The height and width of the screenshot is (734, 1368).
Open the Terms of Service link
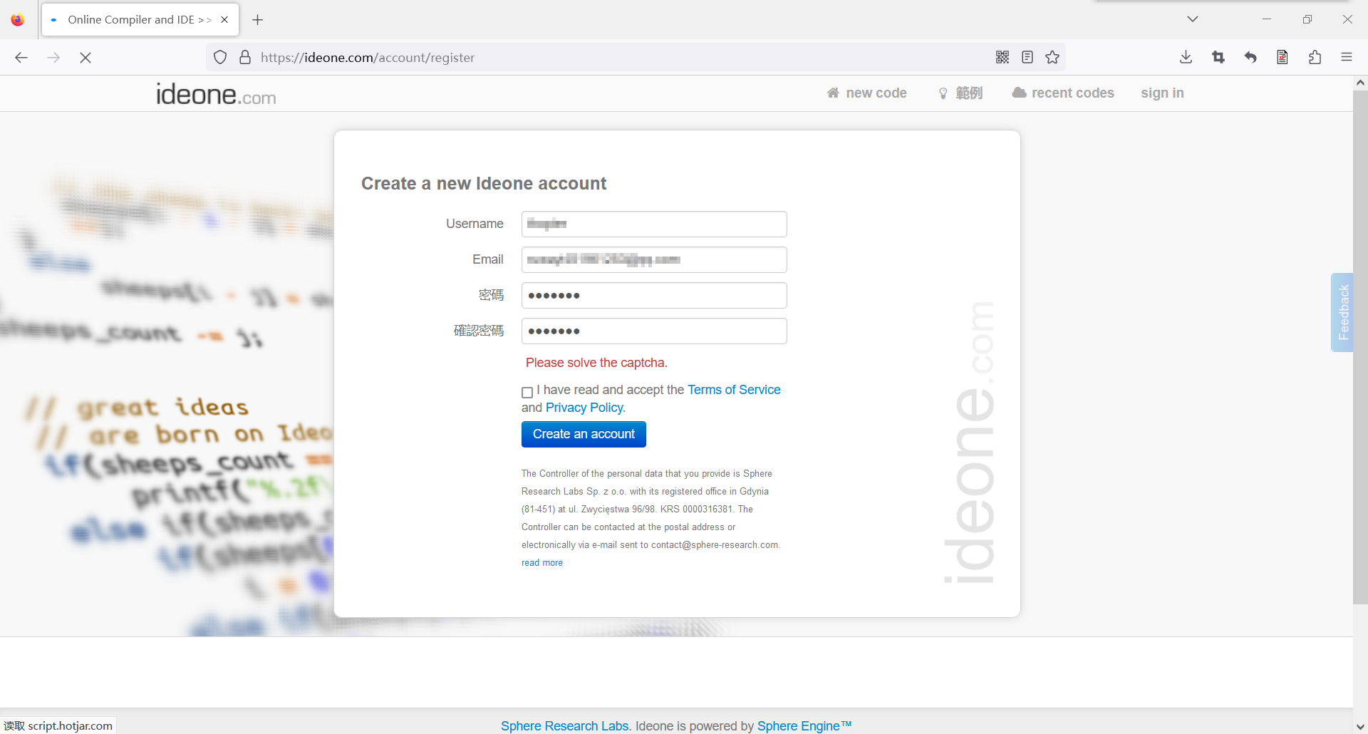734,390
